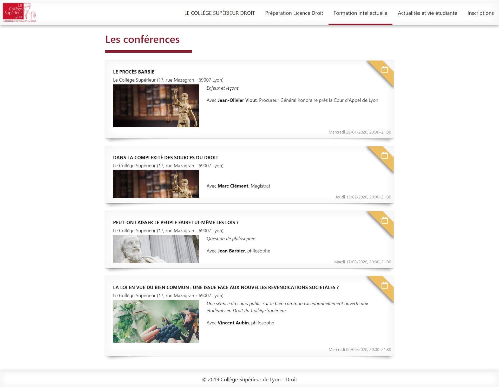The image size is (499, 387).
Task: Click subtitle Enjeux et leçons
Action: pos(222,88)
